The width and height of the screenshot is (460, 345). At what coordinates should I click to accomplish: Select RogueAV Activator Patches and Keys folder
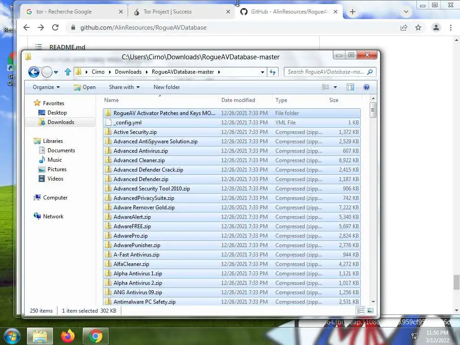(232, 113)
